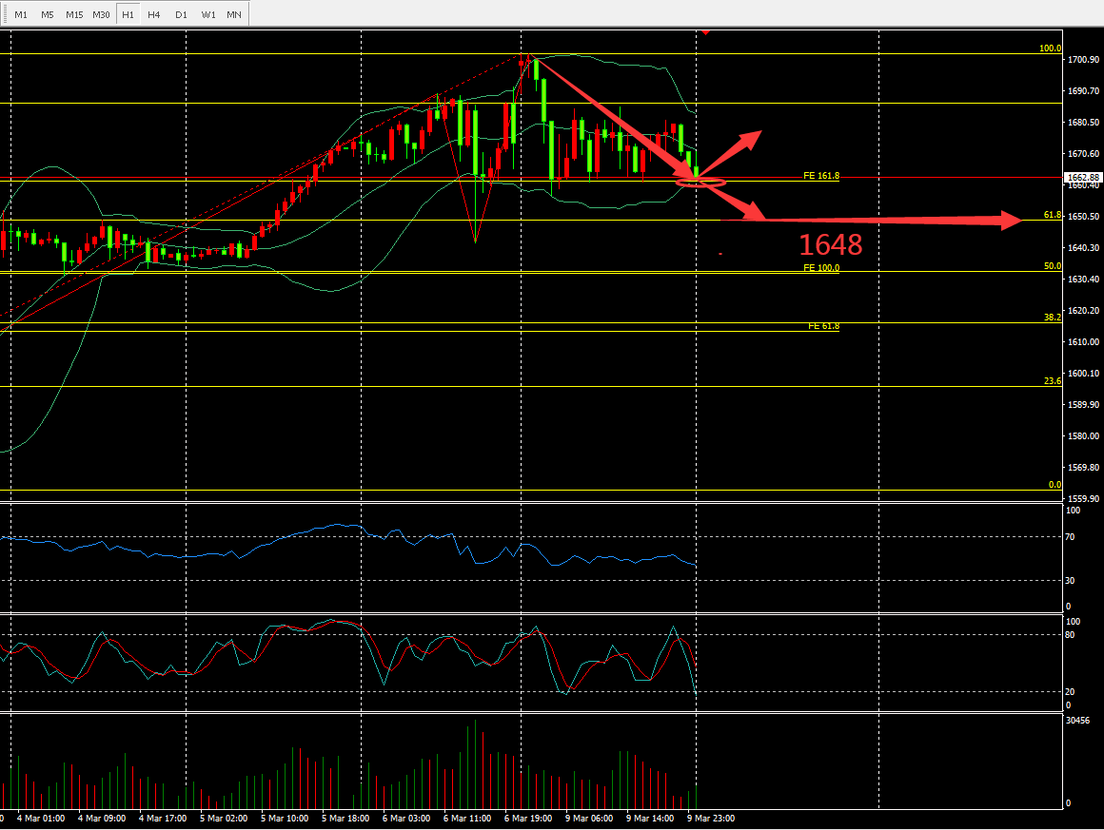The height and width of the screenshot is (830, 1104).
Task: Click the 4 Mar 01:00 time label
Action: pyautogui.click(x=40, y=818)
